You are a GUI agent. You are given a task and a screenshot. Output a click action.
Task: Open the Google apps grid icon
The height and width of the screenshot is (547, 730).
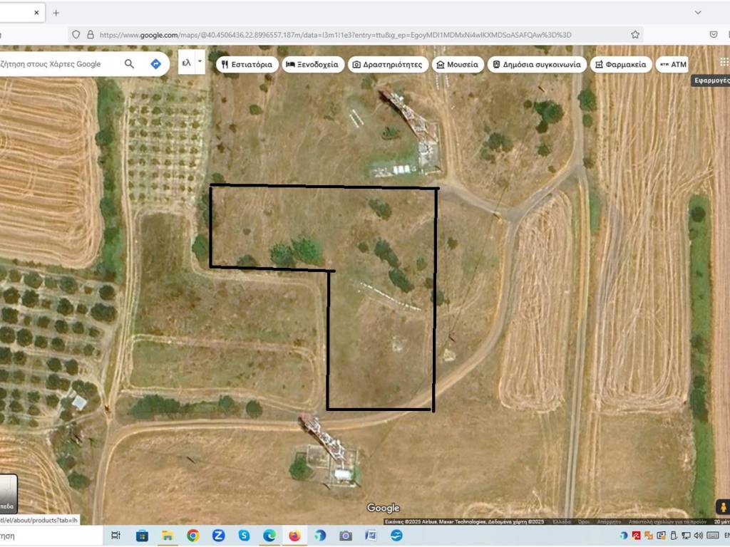[724, 63]
